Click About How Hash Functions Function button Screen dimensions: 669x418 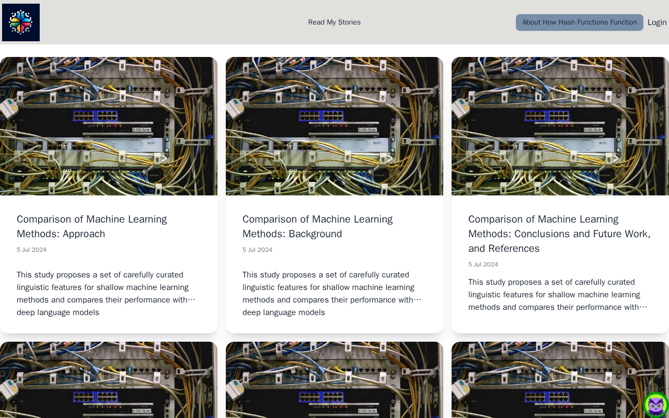580,22
